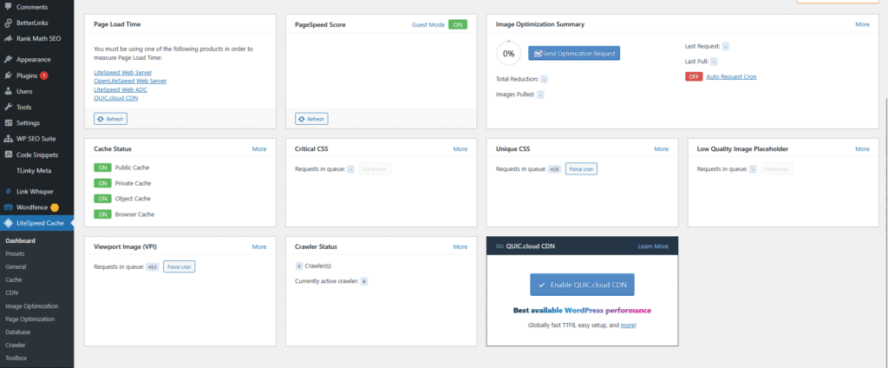This screenshot has height=368, width=888.
Task: Open Comments in the sidebar
Action: tap(32, 7)
